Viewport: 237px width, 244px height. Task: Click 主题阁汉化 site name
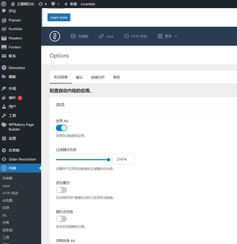pyautogui.click(x=25, y=4)
